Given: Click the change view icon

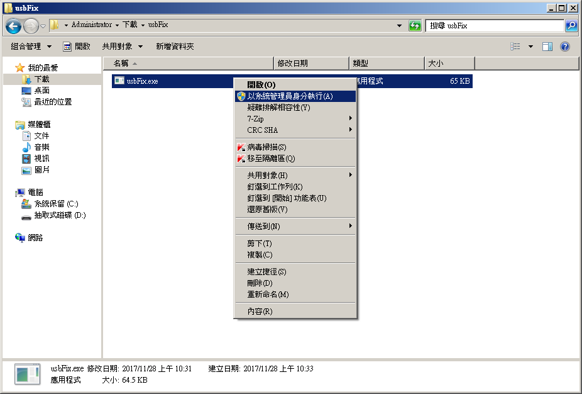Looking at the screenshot, I should click(516, 47).
